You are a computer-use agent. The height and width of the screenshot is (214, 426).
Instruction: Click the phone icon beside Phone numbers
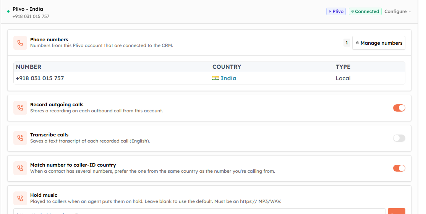20,43
